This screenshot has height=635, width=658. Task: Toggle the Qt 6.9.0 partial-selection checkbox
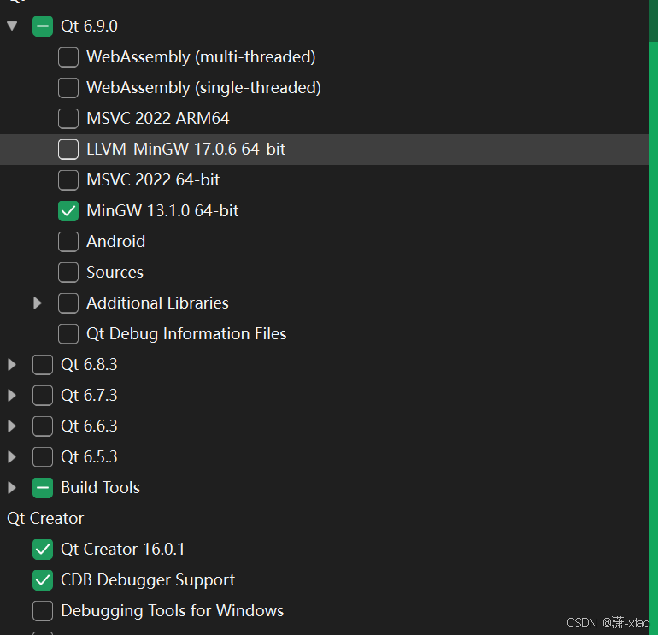tap(43, 26)
